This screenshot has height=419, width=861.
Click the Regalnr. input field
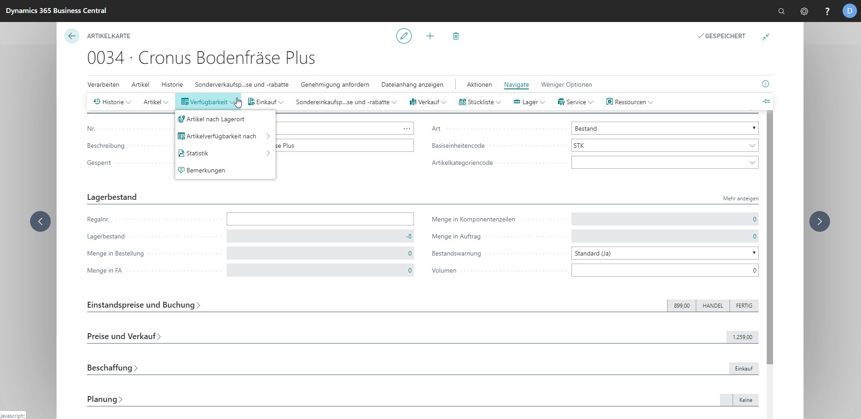pos(320,219)
